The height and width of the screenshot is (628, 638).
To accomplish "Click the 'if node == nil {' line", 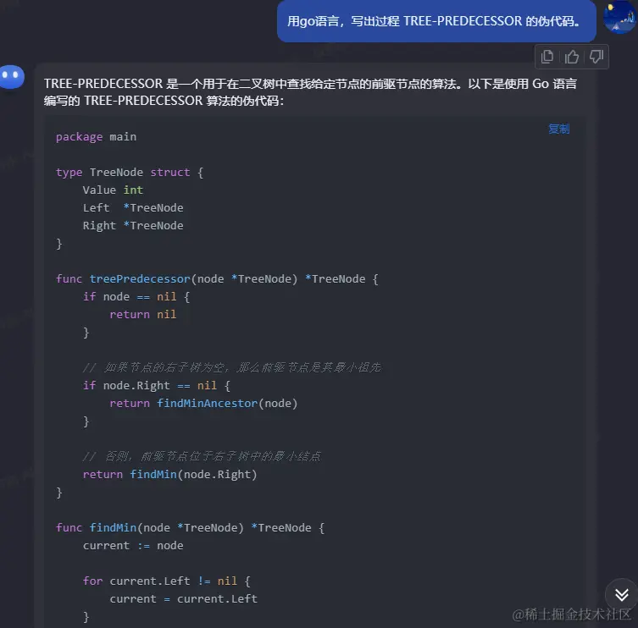I will [x=136, y=297].
